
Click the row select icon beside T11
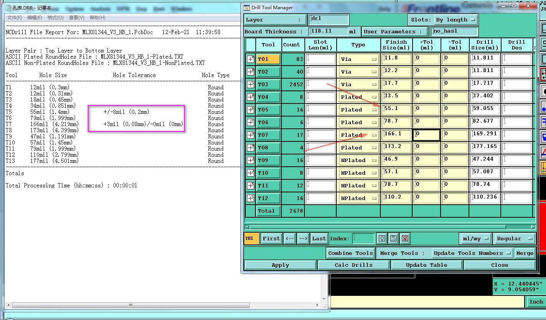[x=250, y=185]
